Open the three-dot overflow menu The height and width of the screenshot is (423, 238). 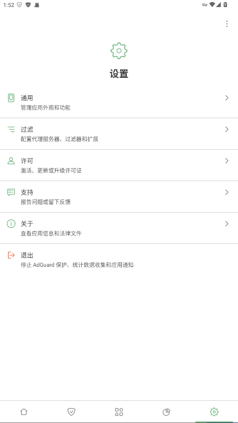(227, 24)
